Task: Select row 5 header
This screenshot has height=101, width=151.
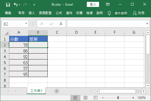Action: point(5,63)
